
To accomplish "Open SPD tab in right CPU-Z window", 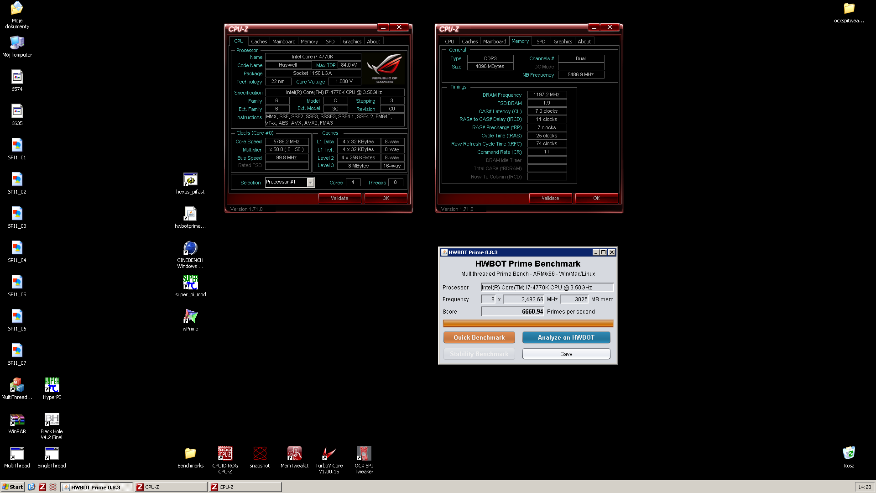I will [x=541, y=42].
